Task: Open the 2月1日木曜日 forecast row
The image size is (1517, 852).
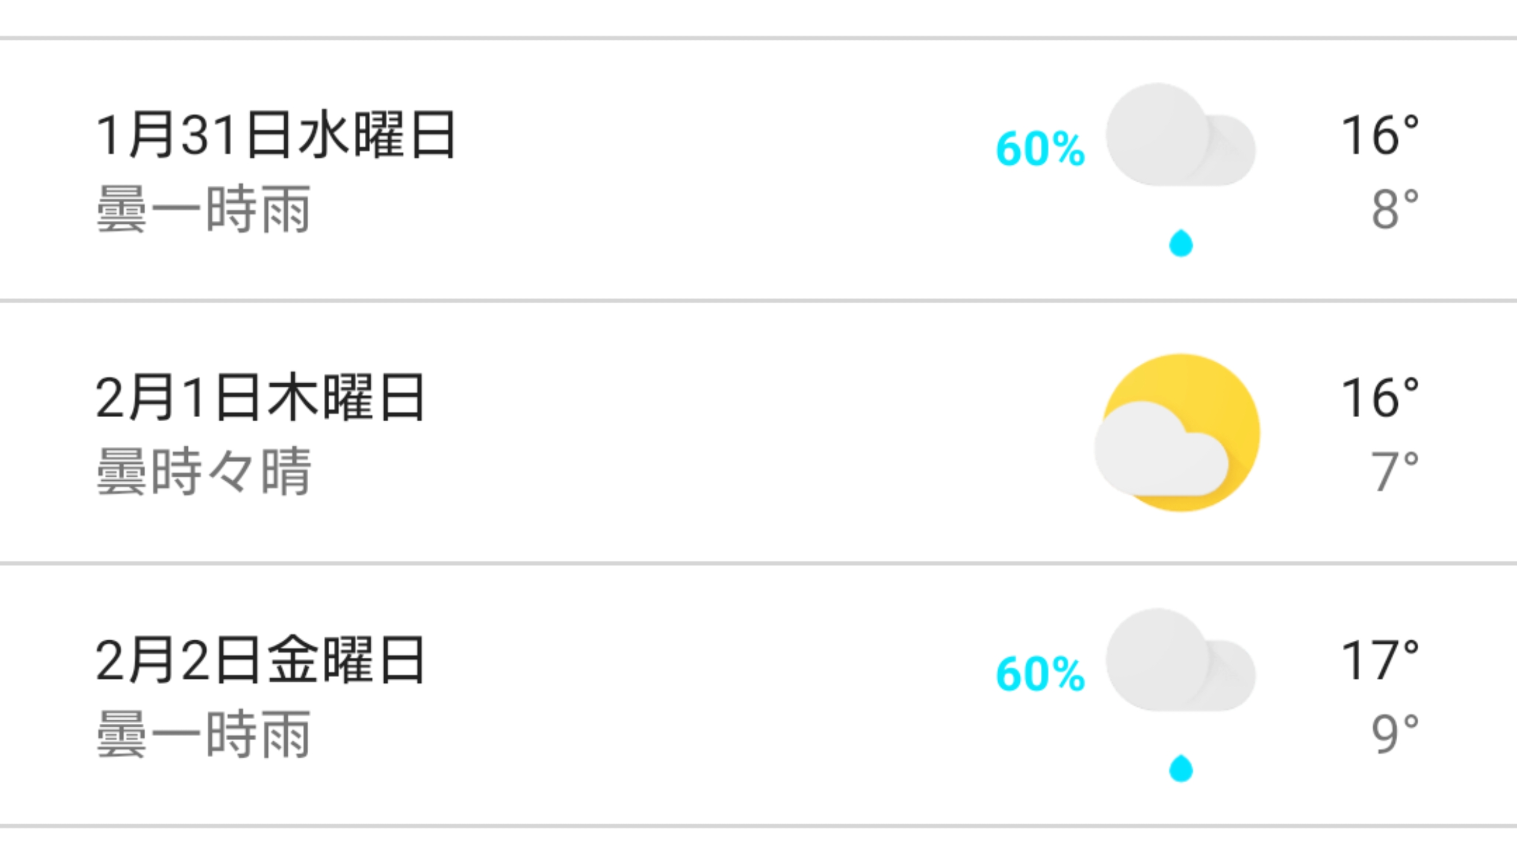Action: pyautogui.click(x=758, y=433)
